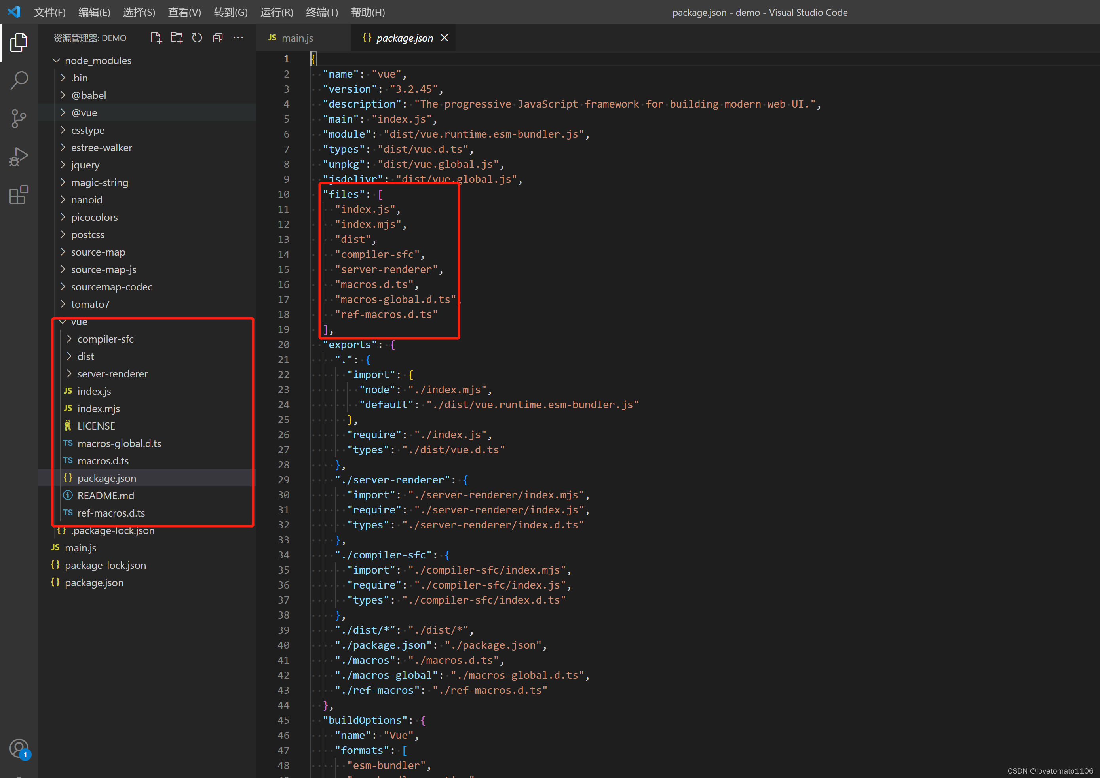Screen dimensions: 1100x778
Task: Click line number 20 in the gutter
Action: (x=283, y=345)
